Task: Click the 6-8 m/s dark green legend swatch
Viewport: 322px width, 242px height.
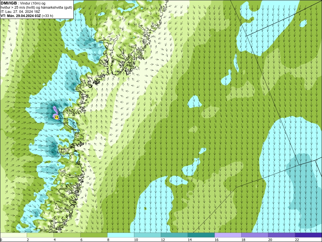Action: [x=94, y=235]
